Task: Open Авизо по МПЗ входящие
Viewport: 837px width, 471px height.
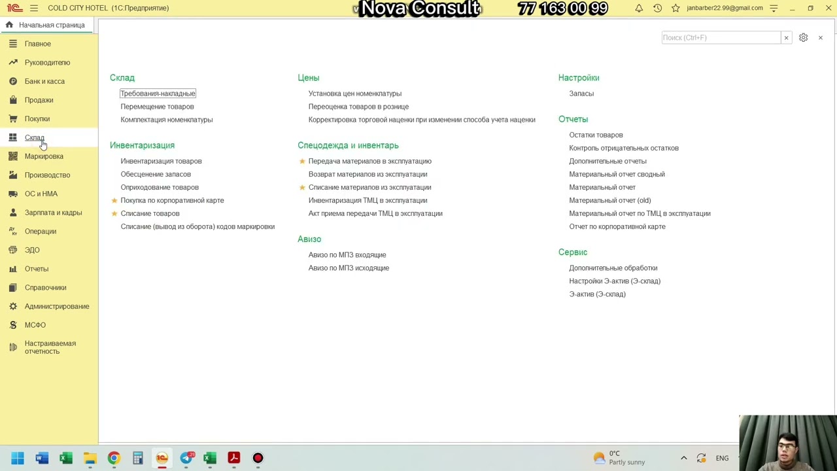Action: (x=347, y=254)
